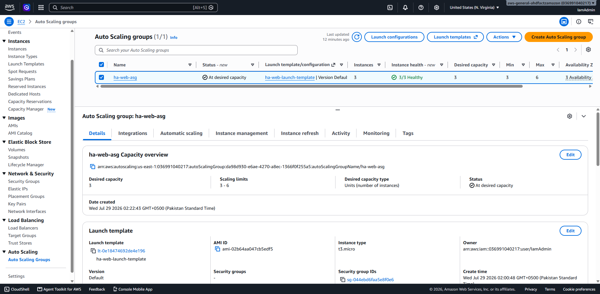Collapse the Instances nav section
Viewport: 600px width, 294px height.
coord(4,41)
